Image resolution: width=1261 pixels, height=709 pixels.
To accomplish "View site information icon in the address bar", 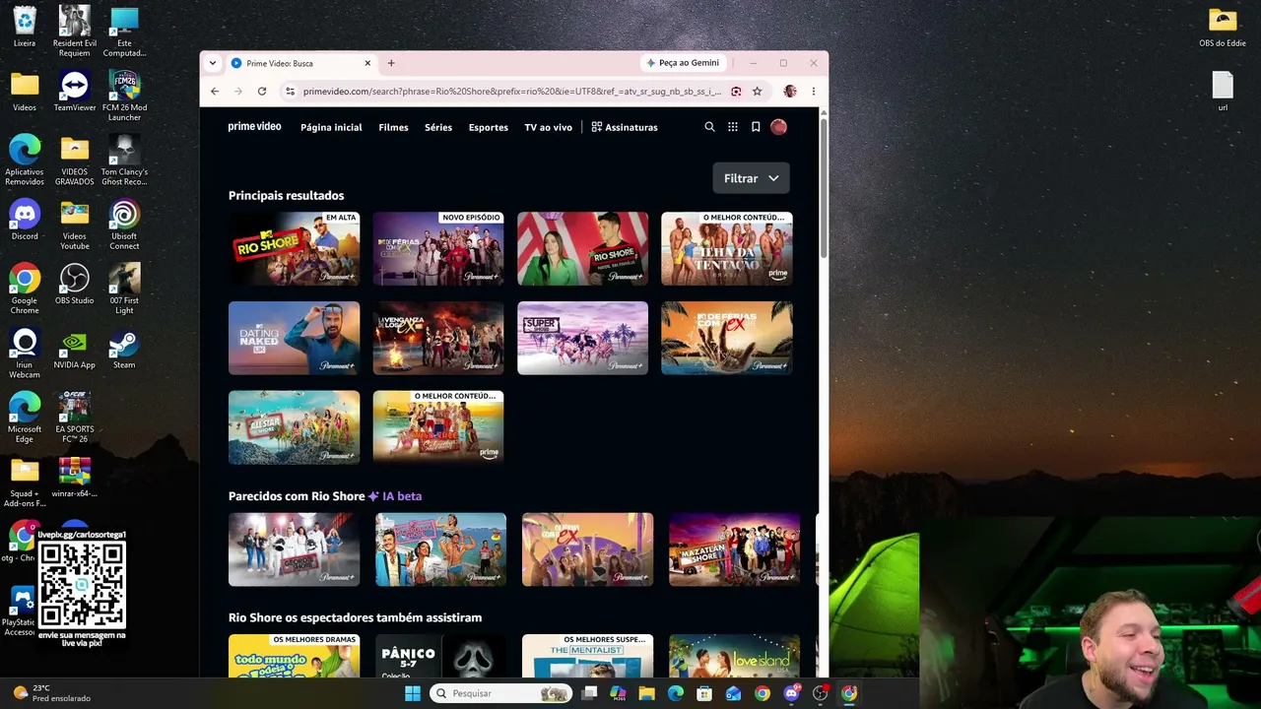I will click(290, 92).
